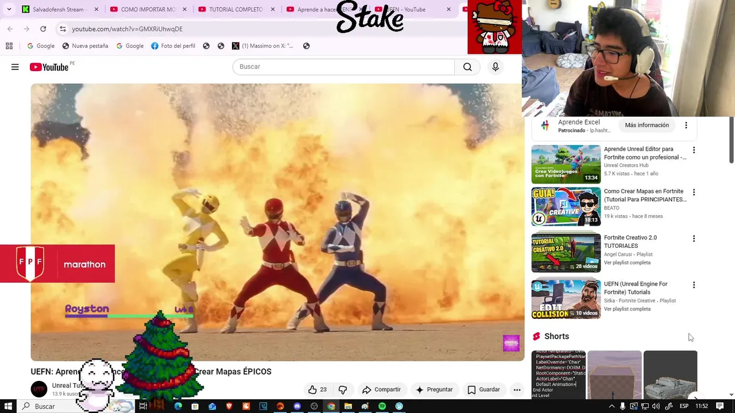Ver playlist completa for UEFN Tutorials
Viewport: 735px width, 413px height.
tap(627, 309)
